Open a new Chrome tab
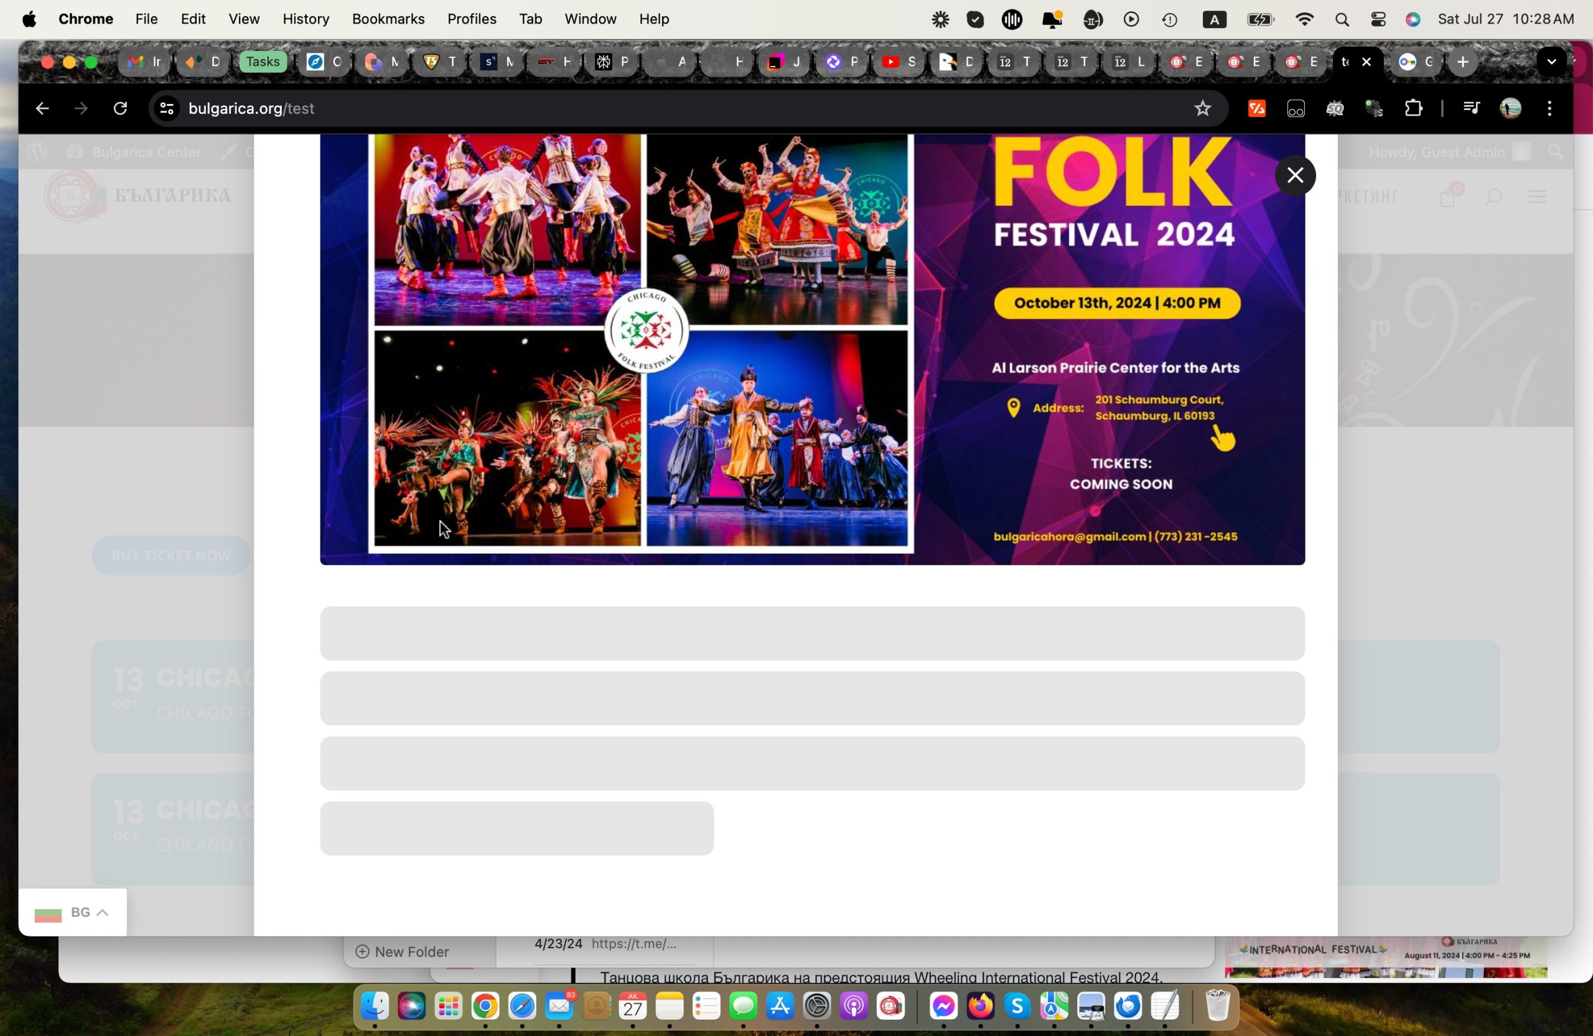Screen dimensions: 1593x1036 1463,62
